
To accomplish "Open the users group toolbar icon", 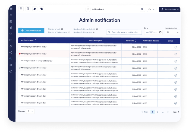I will tap(35, 9).
